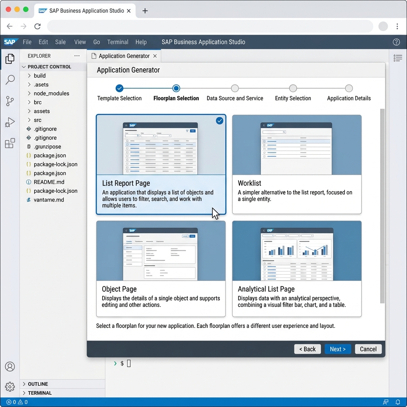Image resolution: width=407 pixels, height=407 pixels.
Task: Select the Object Page floorplan card
Action: (161, 269)
